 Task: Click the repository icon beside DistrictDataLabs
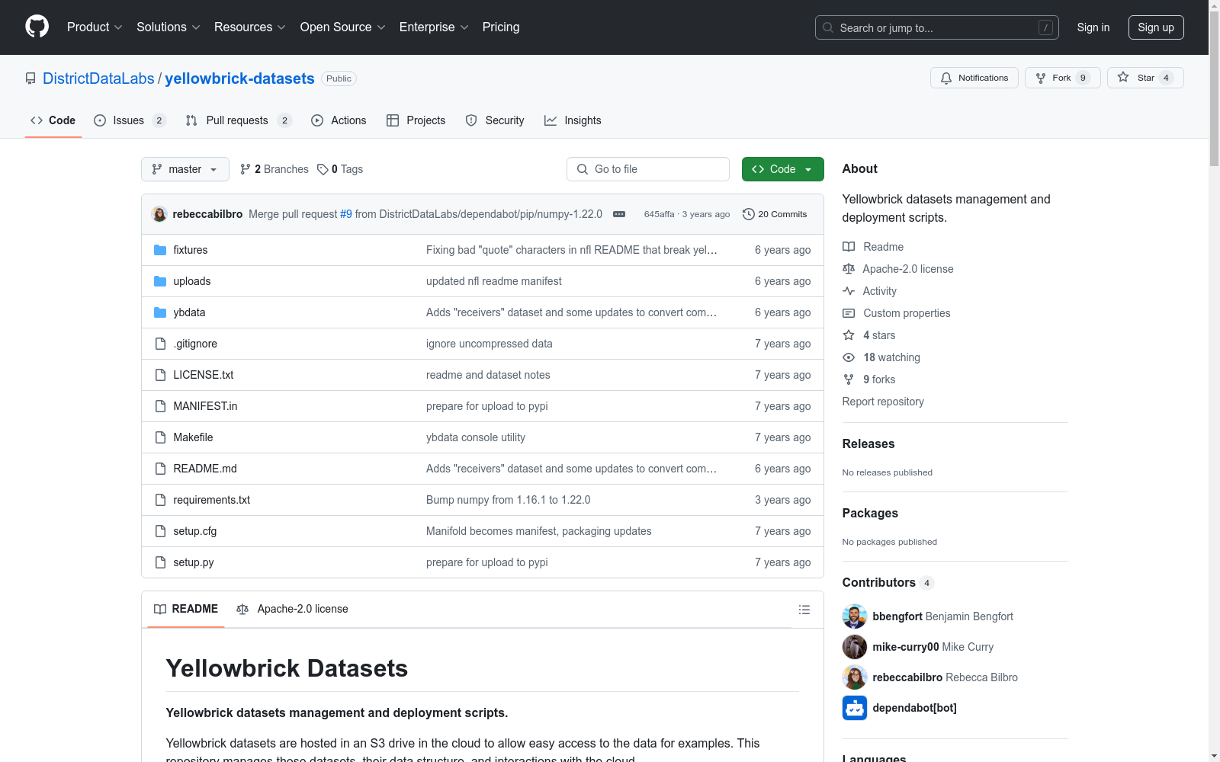click(30, 78)
